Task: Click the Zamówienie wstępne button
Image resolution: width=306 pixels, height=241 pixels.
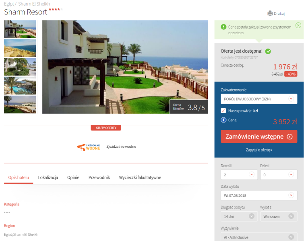Action: tap(259, 137)
